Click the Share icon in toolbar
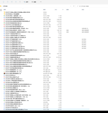This screenshot has width=108, height=113. [16, 2]
